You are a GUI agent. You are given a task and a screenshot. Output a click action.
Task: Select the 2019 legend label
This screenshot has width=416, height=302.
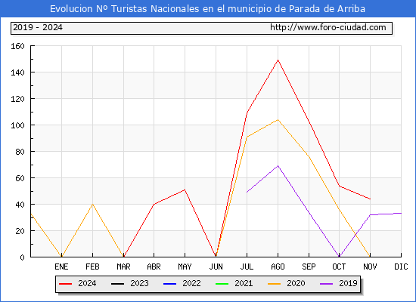[x=348, y=283]
